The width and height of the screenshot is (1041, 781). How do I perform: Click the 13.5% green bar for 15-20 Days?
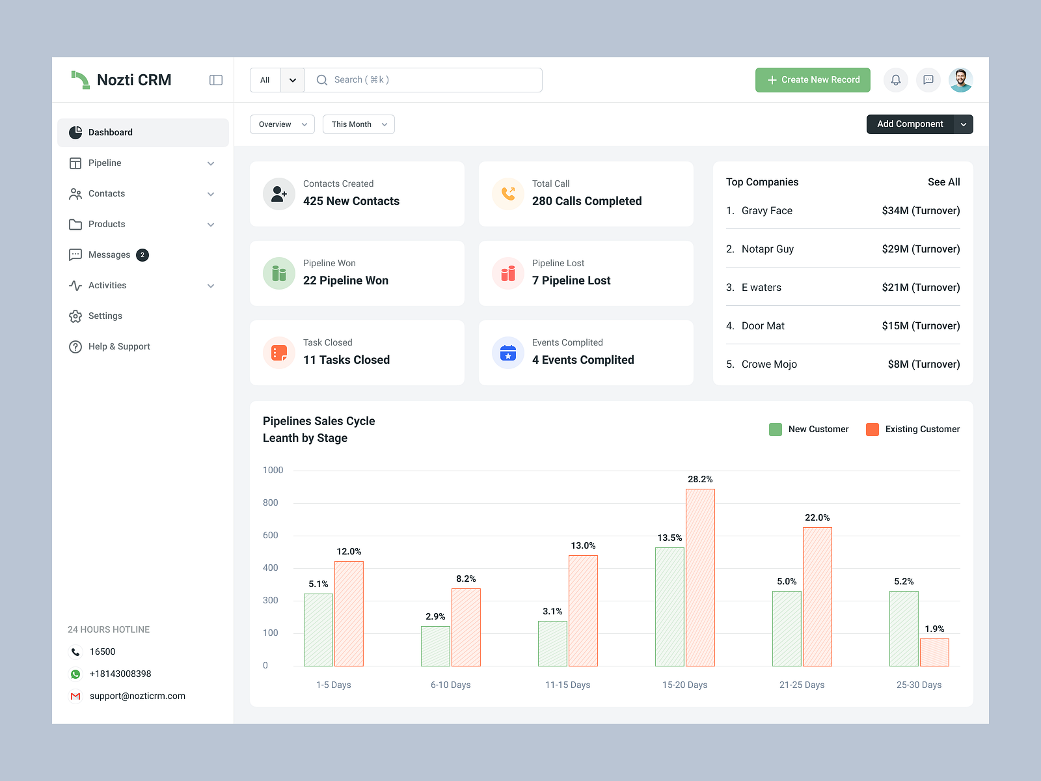[669, 607]
